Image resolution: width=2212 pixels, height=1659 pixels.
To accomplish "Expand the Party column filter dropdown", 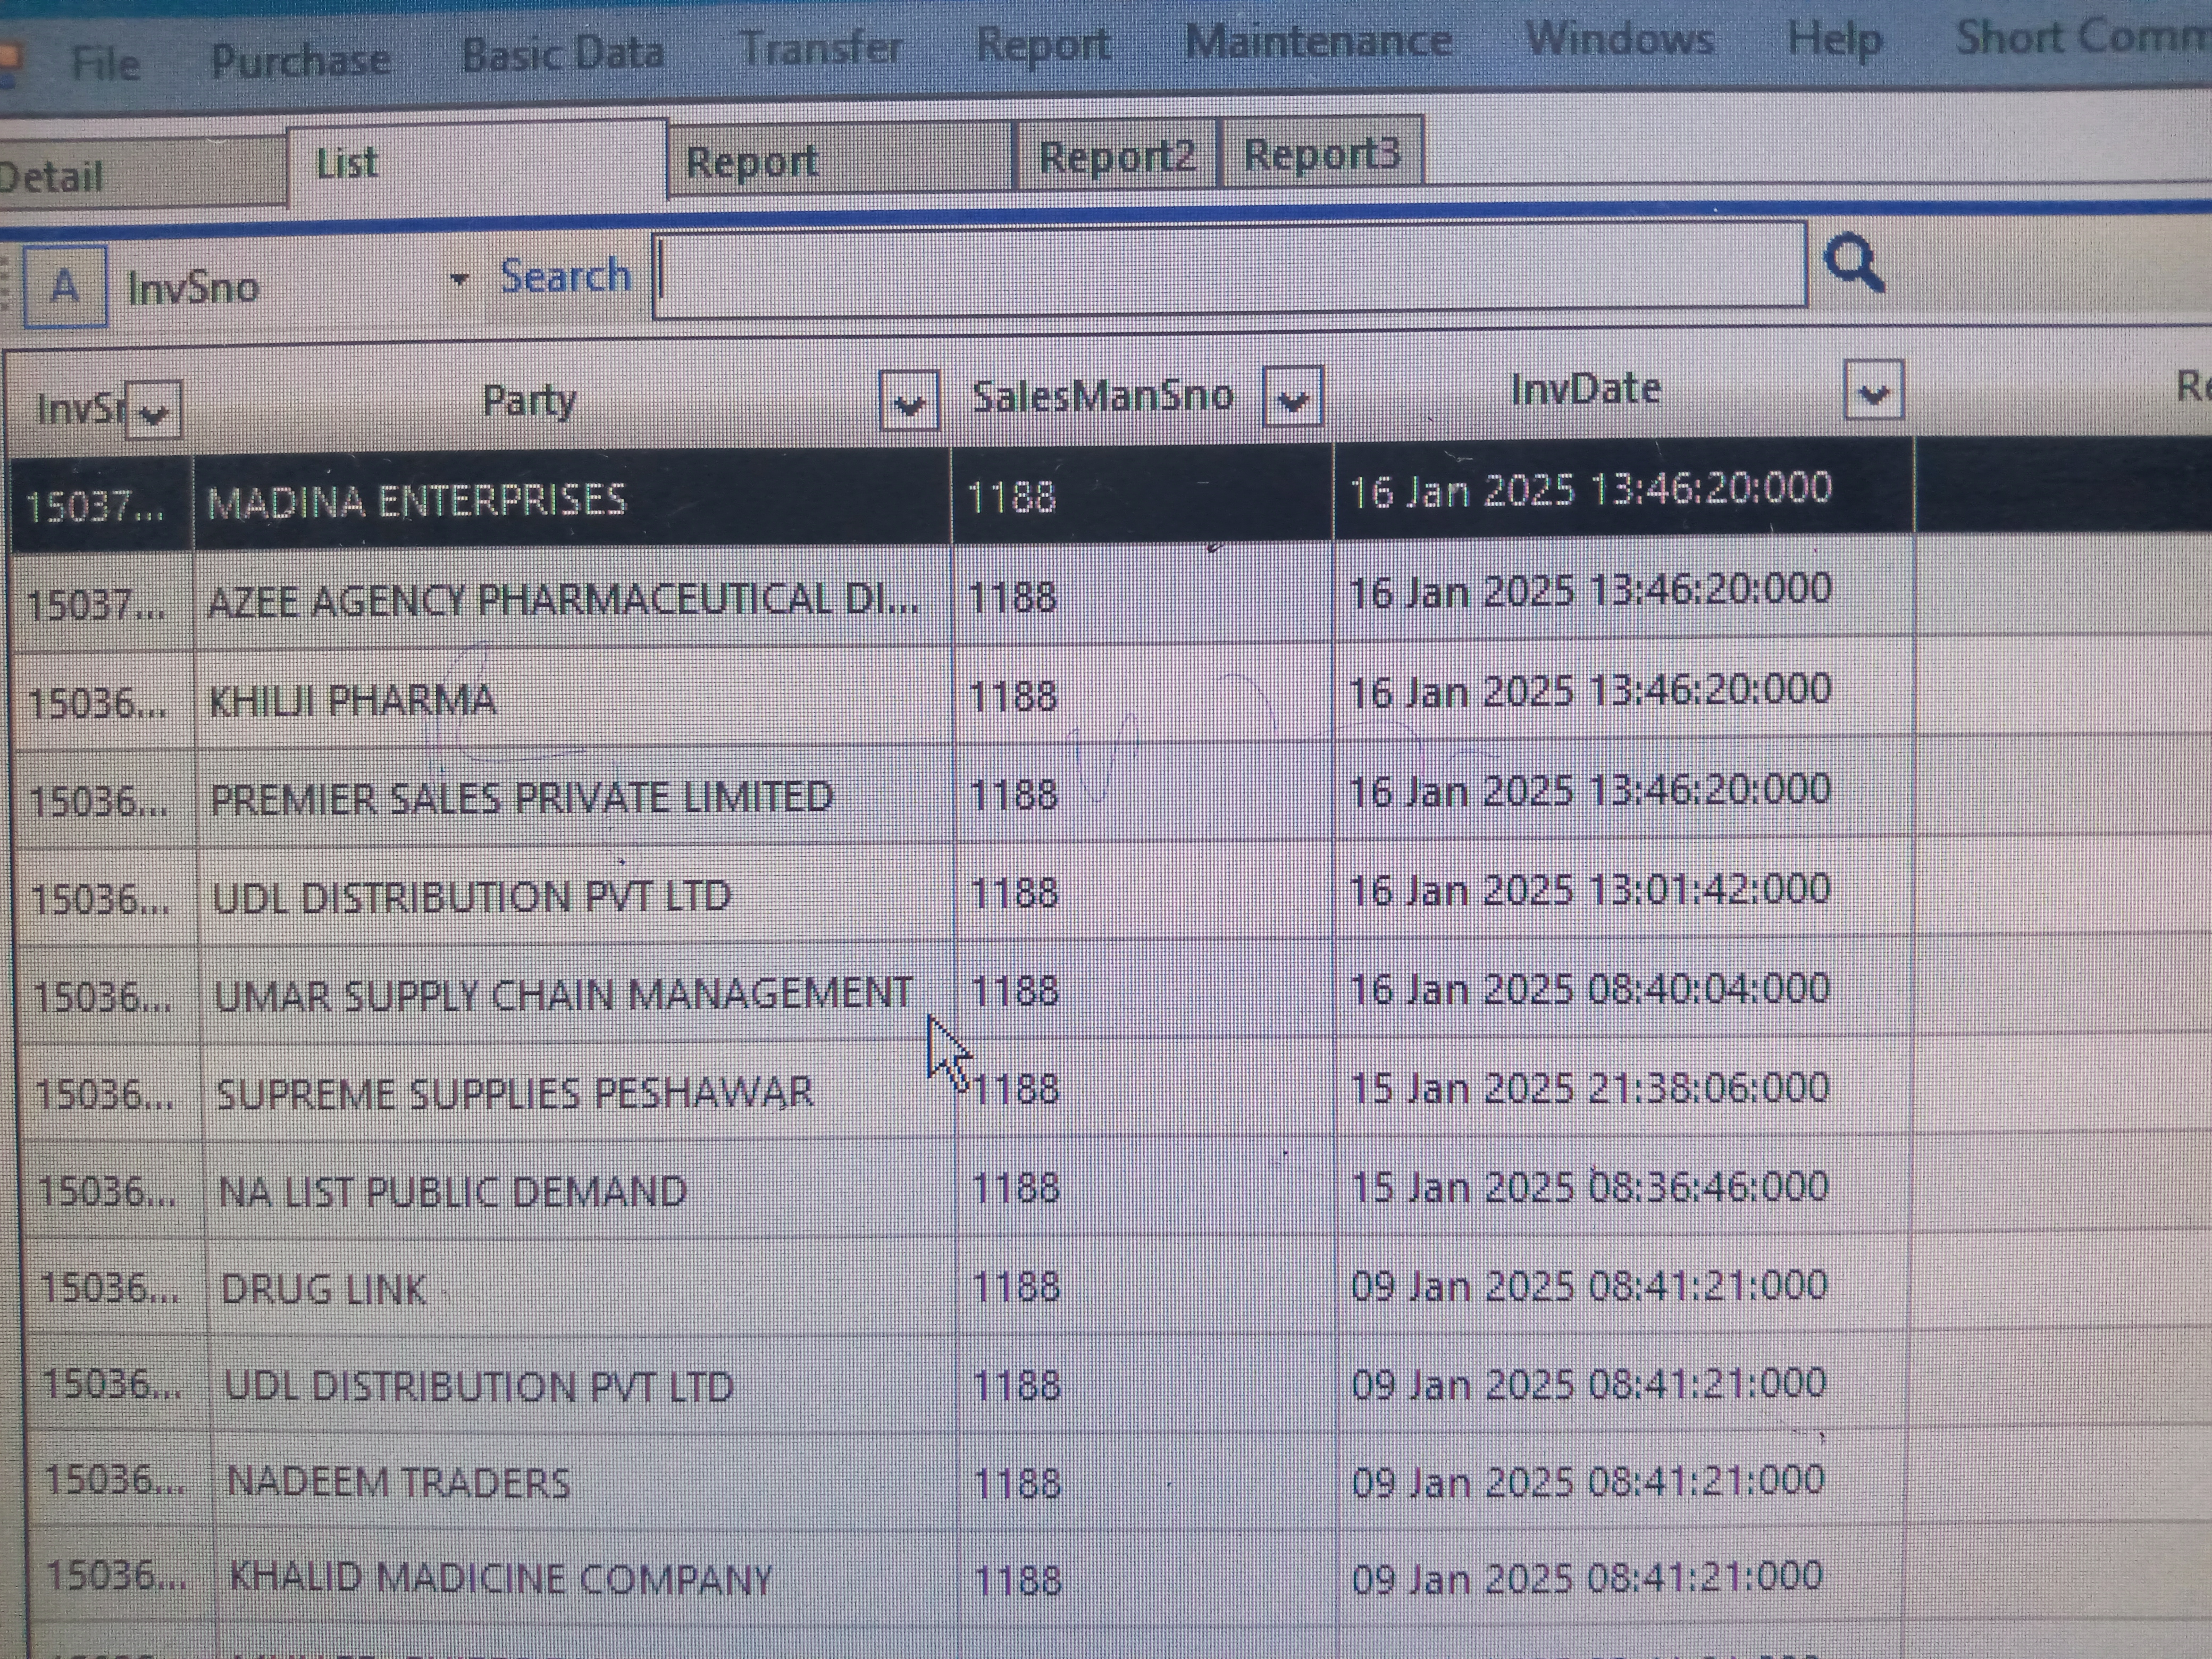I will [908, 402].
